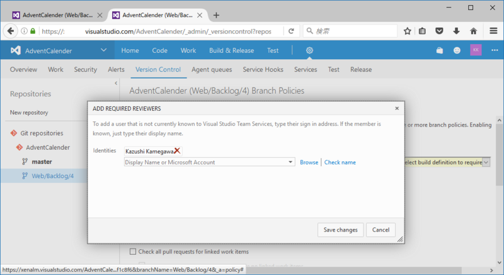Switch to the Overview admin tab
The image size is (504, 275).
point(23,69)
